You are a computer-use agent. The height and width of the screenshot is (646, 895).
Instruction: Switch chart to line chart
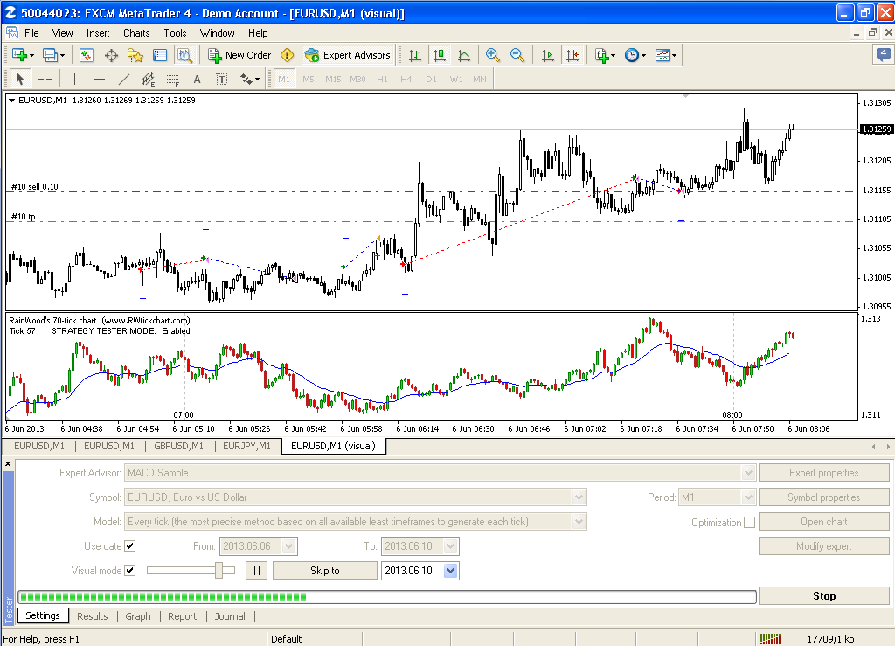[x=464, y=55]
